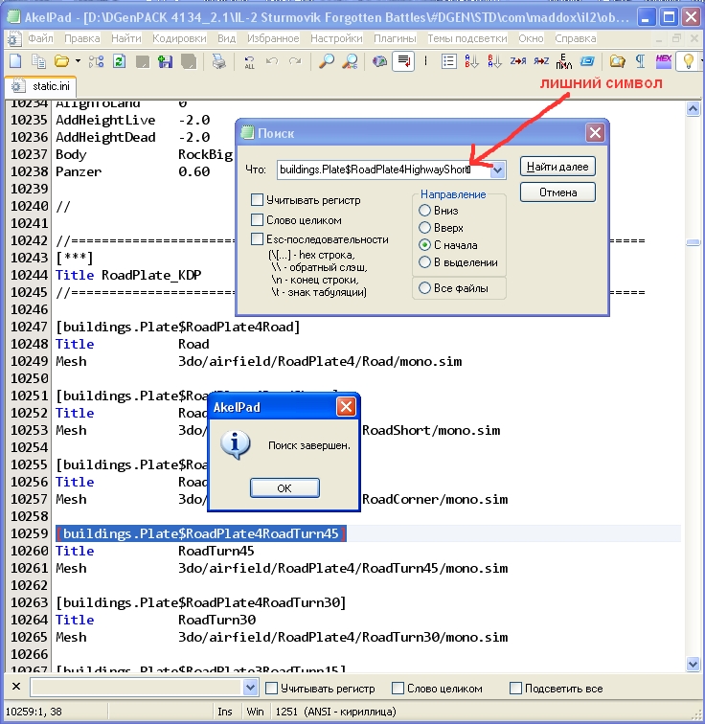The width and height of the screenshot is (705, 724).
Task: Open the Файл menu
Action: tap(40, 38)
